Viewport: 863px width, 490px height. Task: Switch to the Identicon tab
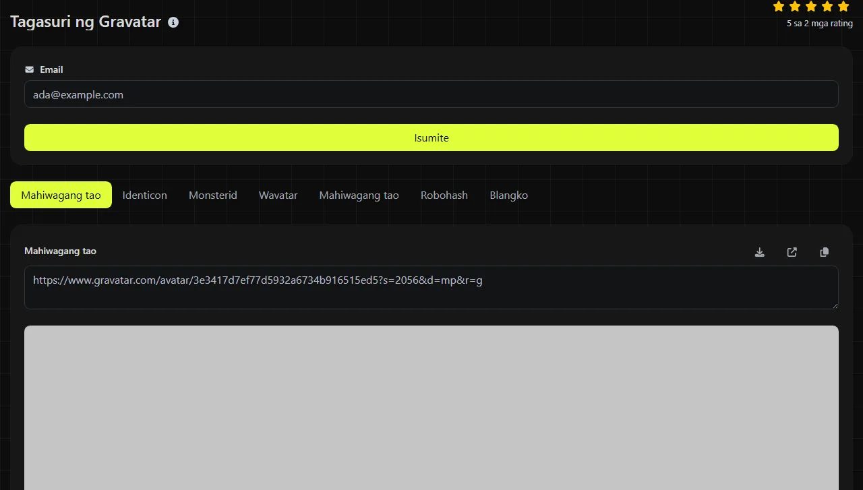[145, 195]
